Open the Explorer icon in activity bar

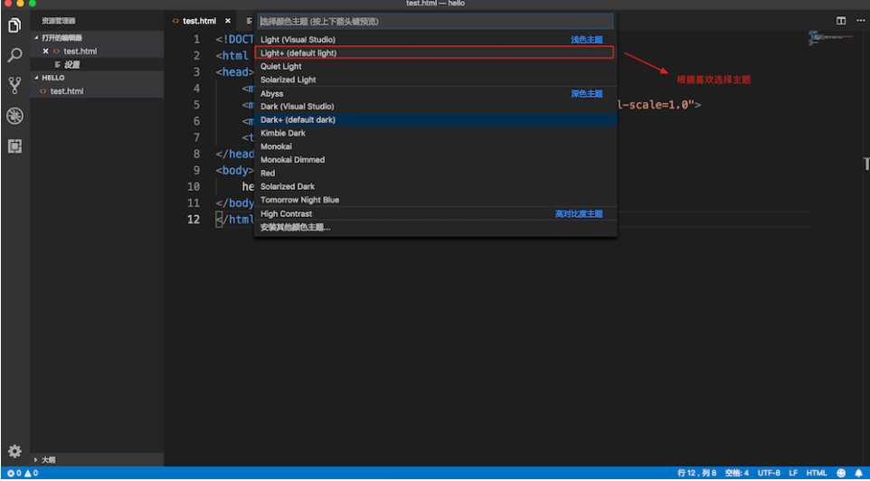pyautogui.click(x=15, y=25)
